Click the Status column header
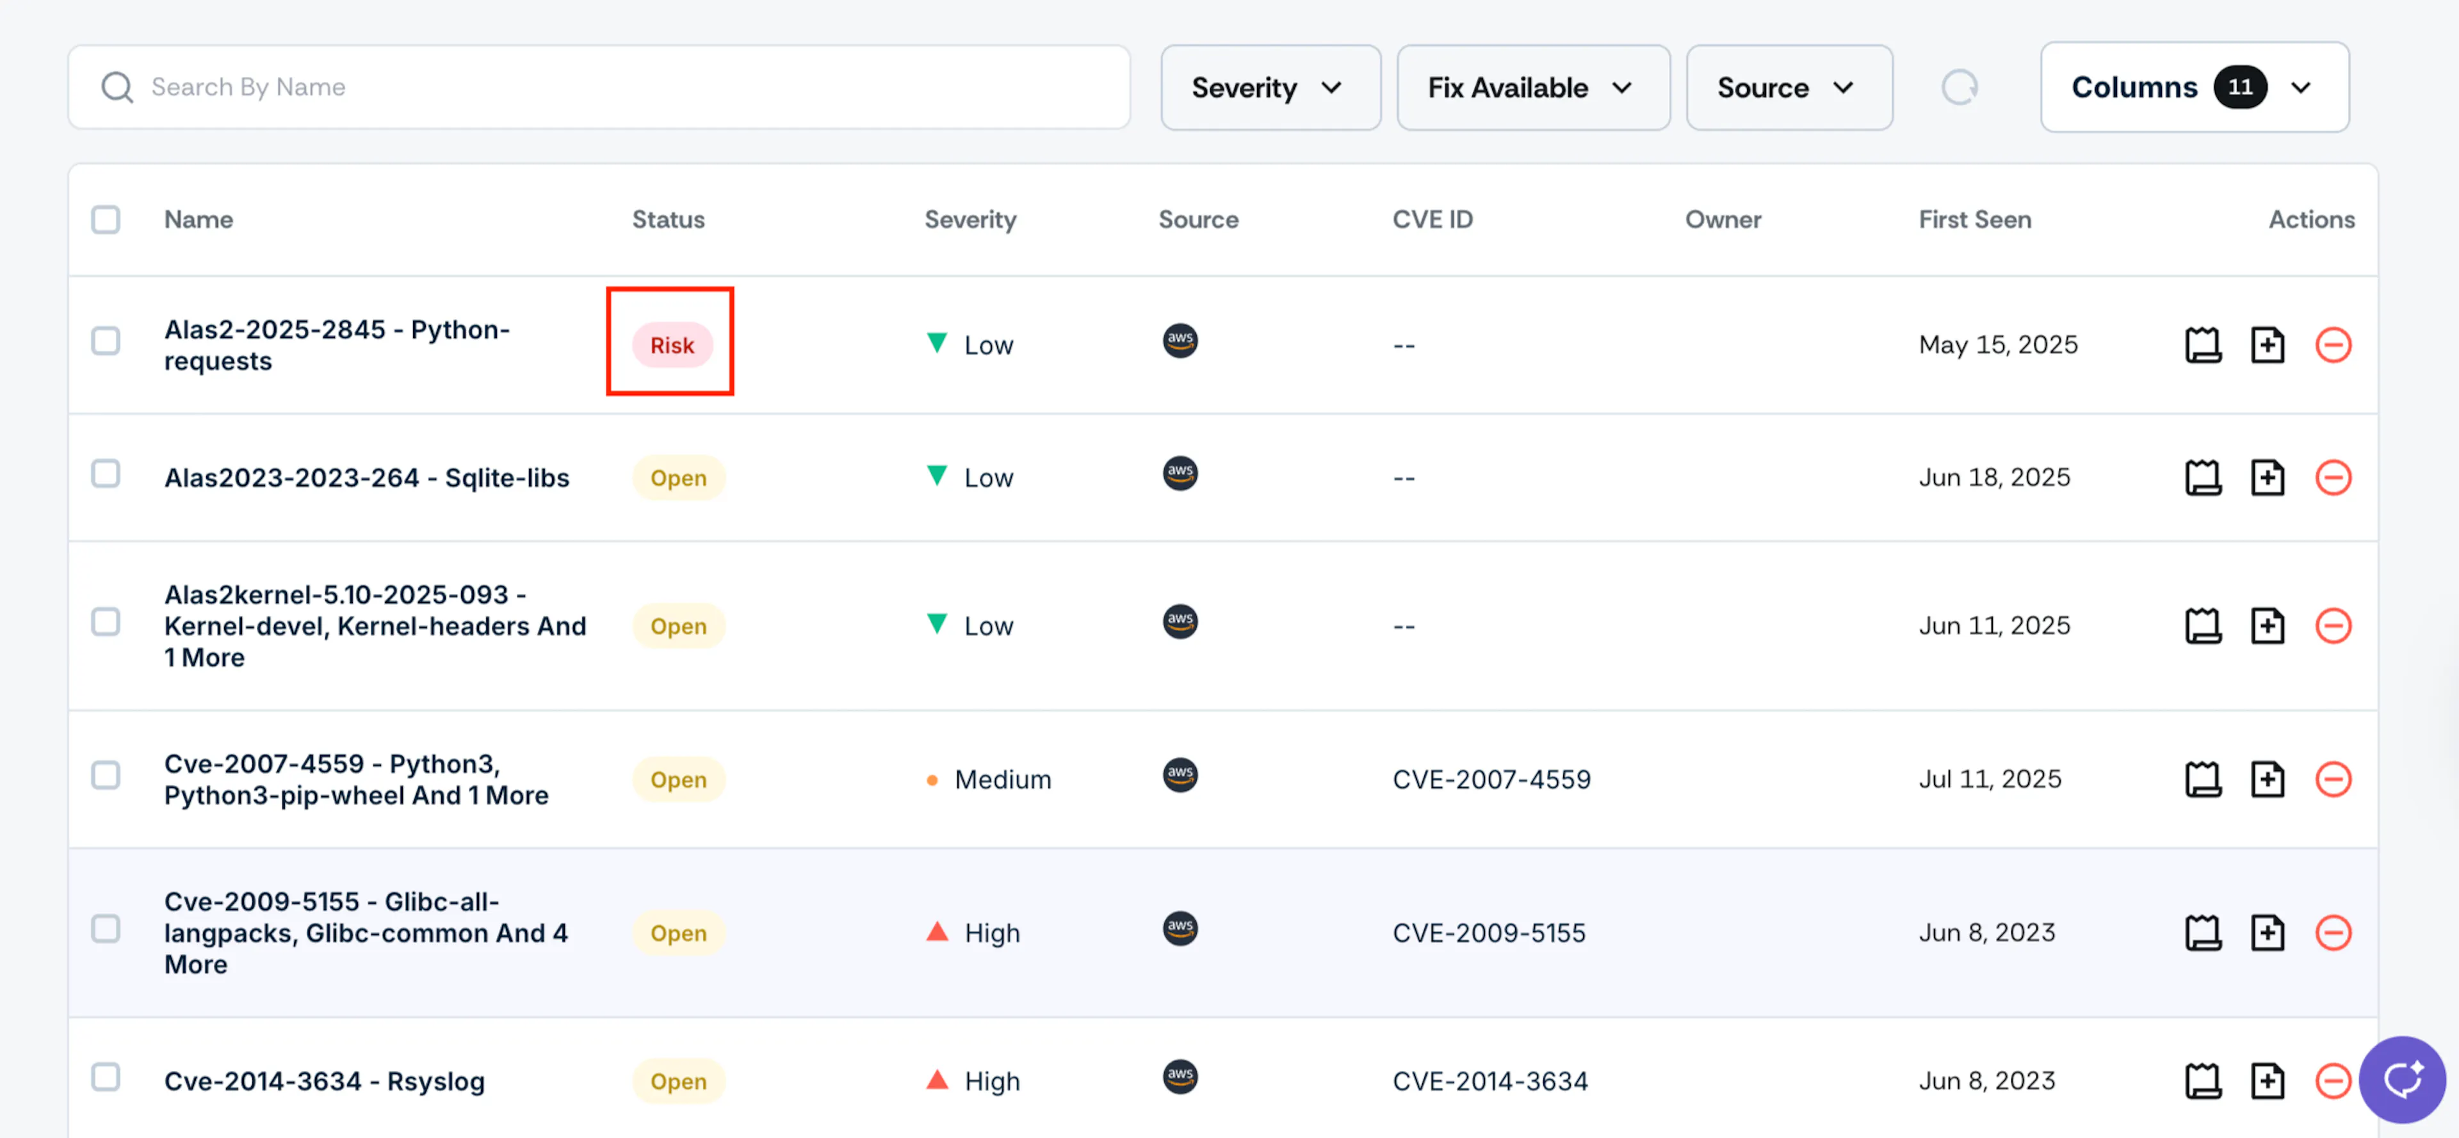Image resolution: width=2459 pixels, height=1138 pixels. [x=668, y=220]
